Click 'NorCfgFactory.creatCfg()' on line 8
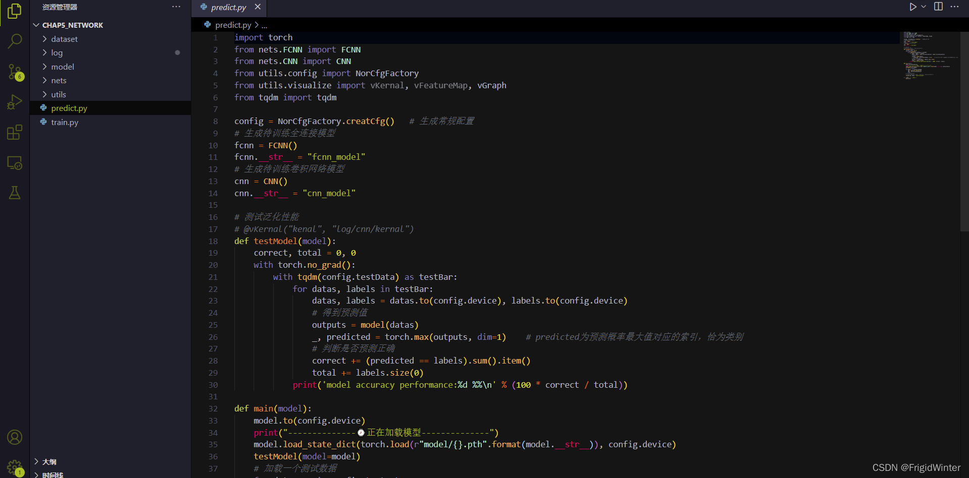Image resolution: width=969 pixels, height=478 pixels. 336,121
